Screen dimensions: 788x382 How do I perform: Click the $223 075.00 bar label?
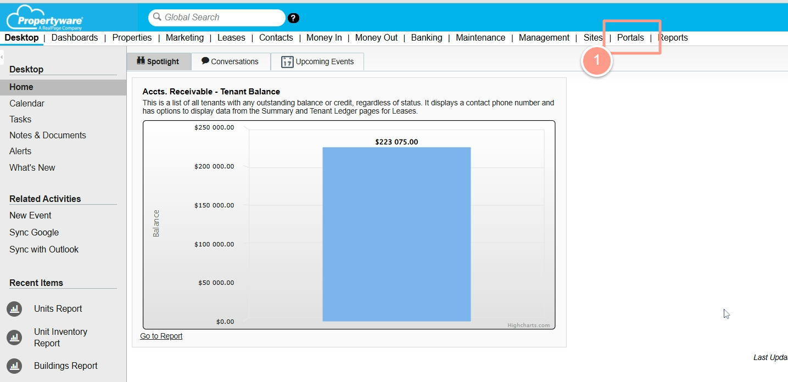396,142
